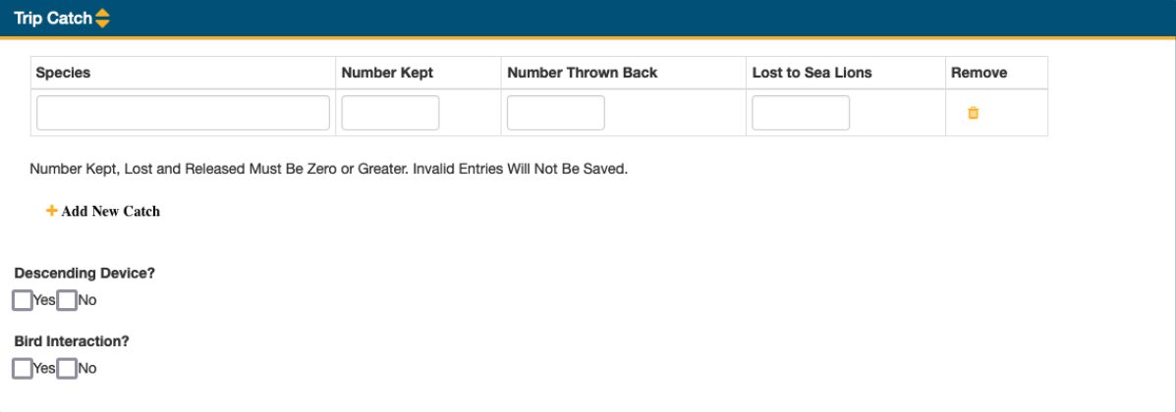Viewport: 1176px width, 412px height.
Task: Click the Number Thrown Back column header
Action: (x=582, y=73)
